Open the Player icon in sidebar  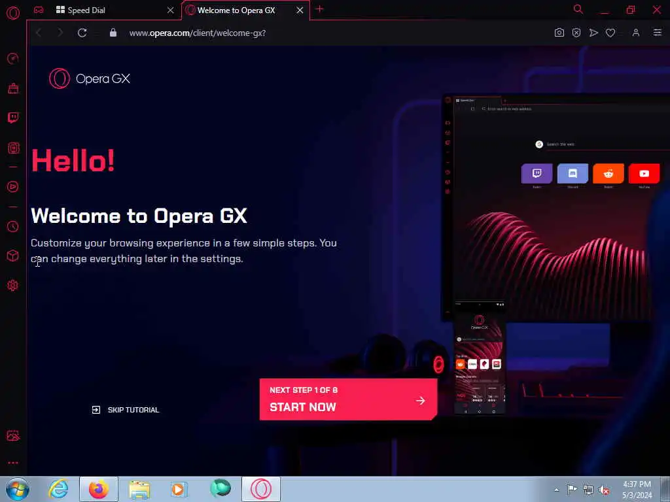[x=13, y=186]
